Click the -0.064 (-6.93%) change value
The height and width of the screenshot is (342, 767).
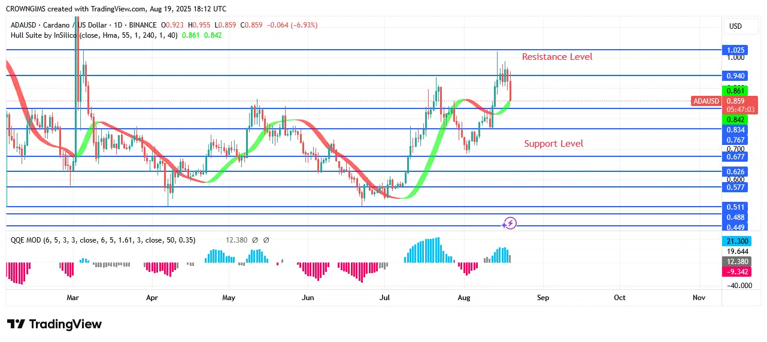coord(292,25)
